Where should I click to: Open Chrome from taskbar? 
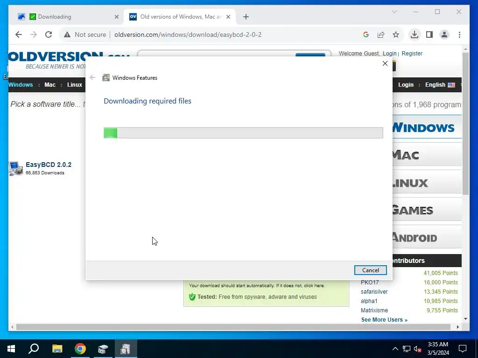click(80, 349)
